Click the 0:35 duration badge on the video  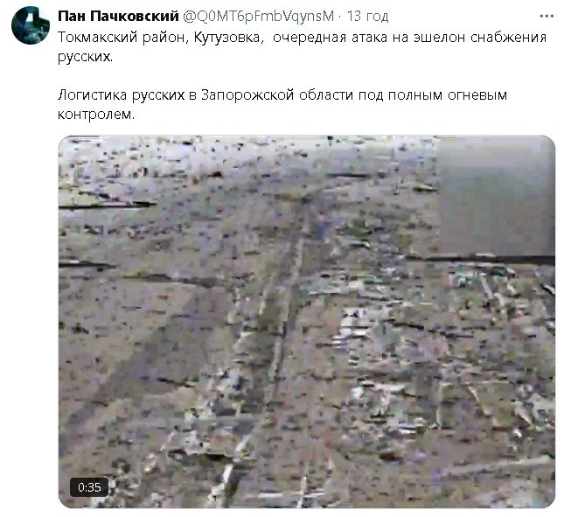pos(89,487)
